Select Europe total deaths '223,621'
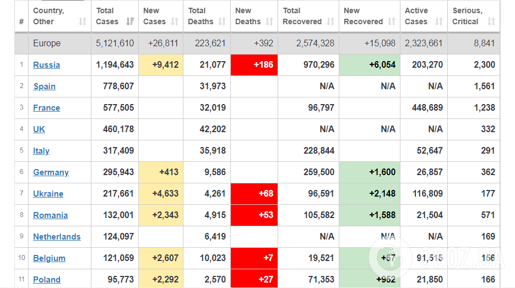Viewport: 515px width, 288px height. point(210,44)
